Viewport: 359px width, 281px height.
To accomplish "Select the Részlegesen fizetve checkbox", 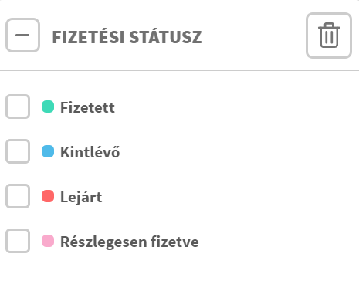I will point(18,241).
